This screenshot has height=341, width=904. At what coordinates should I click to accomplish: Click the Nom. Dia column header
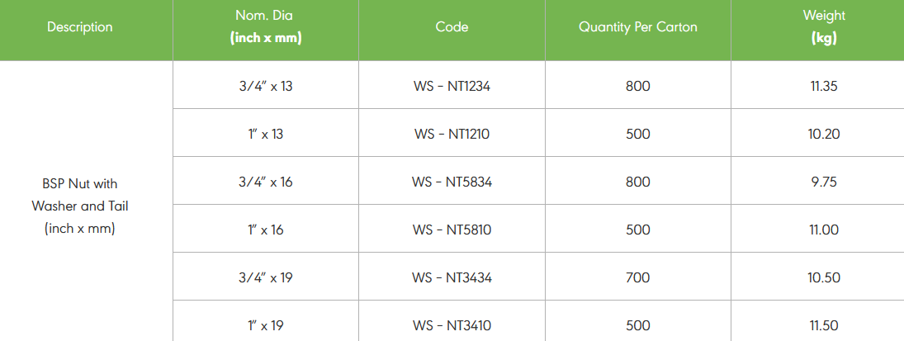click(x=265, y=27)
